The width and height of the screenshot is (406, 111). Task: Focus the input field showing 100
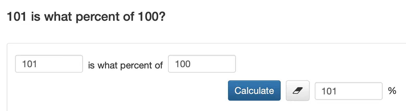coord(202,64)
